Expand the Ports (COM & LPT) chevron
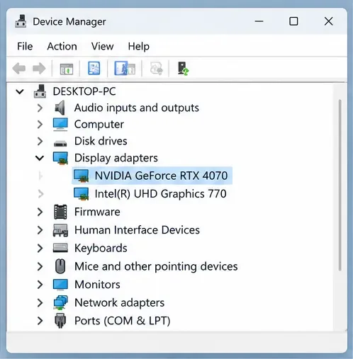This screenshot has height=359, width=353. tap(40, 321)
